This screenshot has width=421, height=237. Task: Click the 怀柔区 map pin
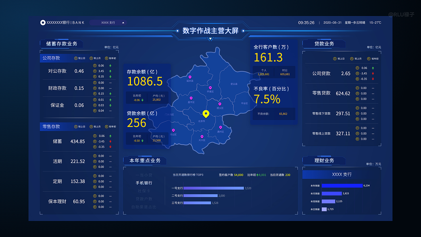pyautogui.click(x=210, y=88)
